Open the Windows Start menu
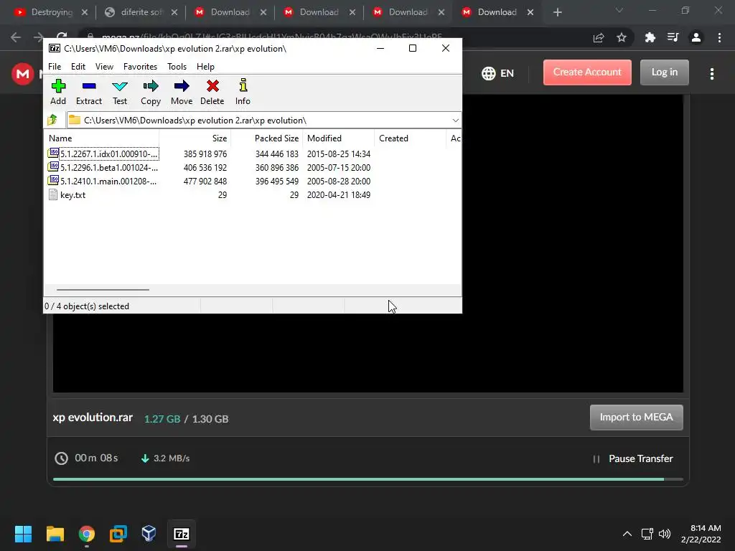735x551 pixels. (23, 534)
